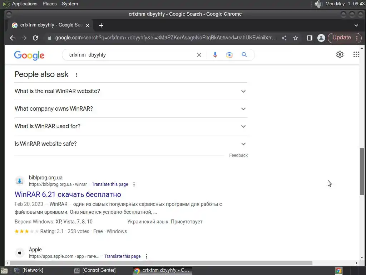Image resolution: width=366 pixels, height=275 pixels.
Task: Click the Chrome taskbar window button
Action: pos(163,270)
